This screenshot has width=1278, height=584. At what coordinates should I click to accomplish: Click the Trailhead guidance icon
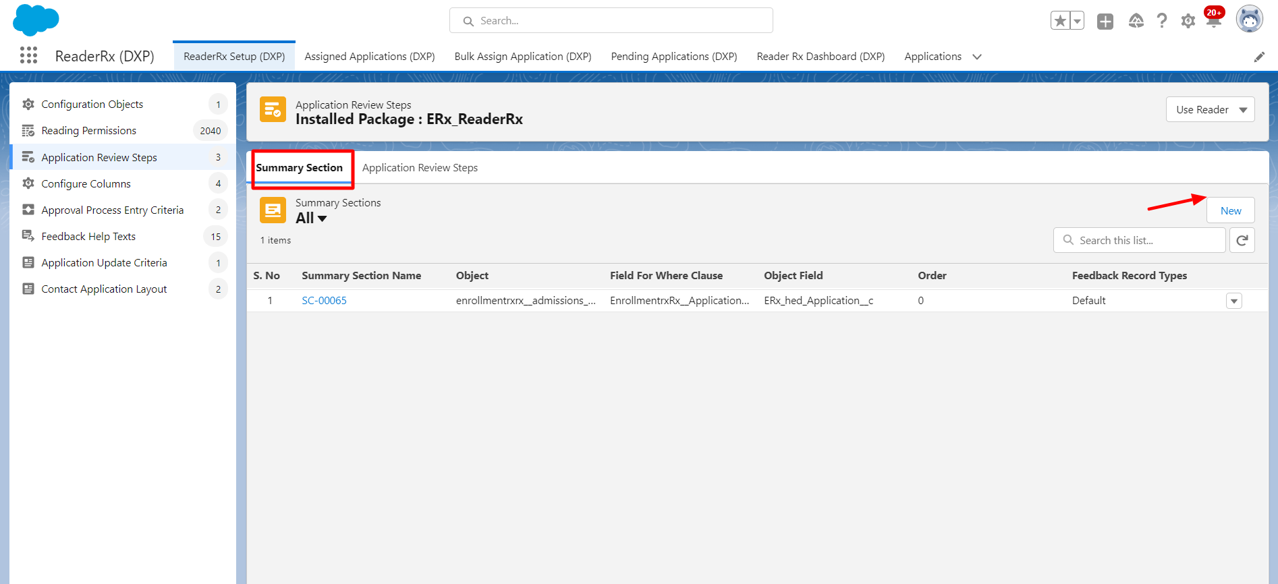click(1136, 21)
